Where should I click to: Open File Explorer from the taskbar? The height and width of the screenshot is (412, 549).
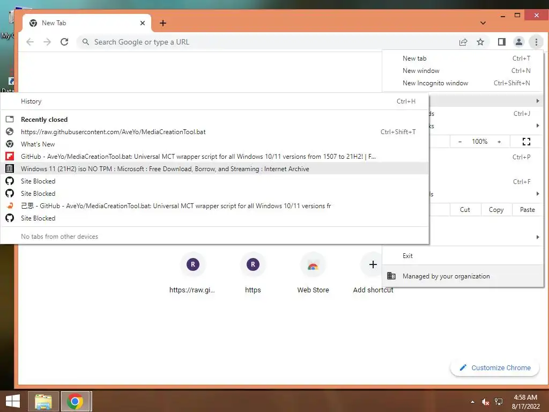(43, 401)
